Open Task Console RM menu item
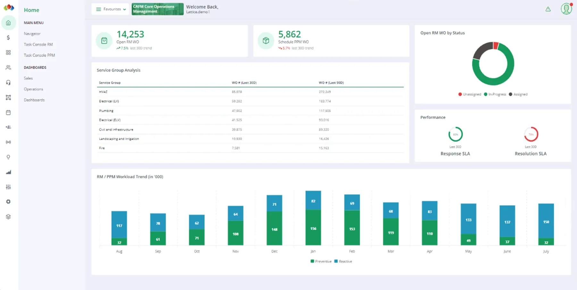The width and height of the screenshot is (577, 290). (38, 45)
